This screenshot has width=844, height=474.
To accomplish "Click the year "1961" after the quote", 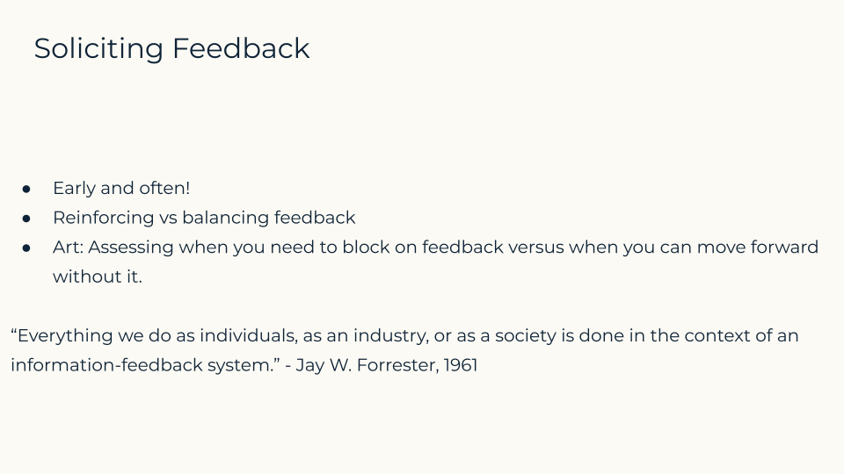I will [461, 365].
